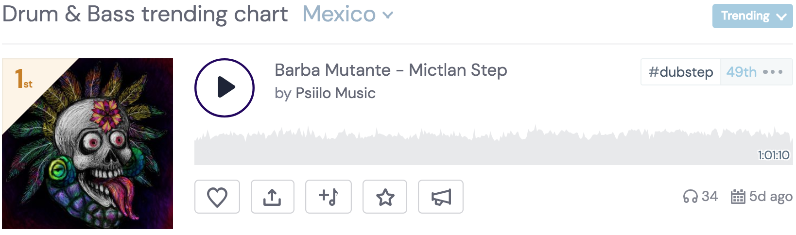Image resolution: width=796 pixels, height=235 pixels.
Task: Seek to the middle of the waveform
Action: point(493,148)
